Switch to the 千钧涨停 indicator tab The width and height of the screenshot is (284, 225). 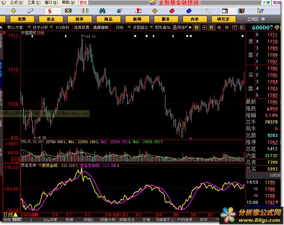[x=185, y=220]
